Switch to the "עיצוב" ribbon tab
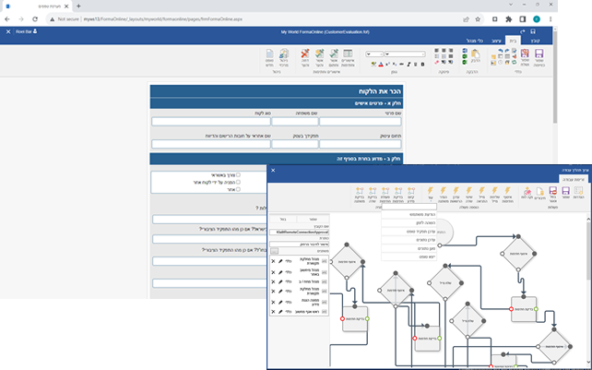The image size is (592, 370). [498, 42]
